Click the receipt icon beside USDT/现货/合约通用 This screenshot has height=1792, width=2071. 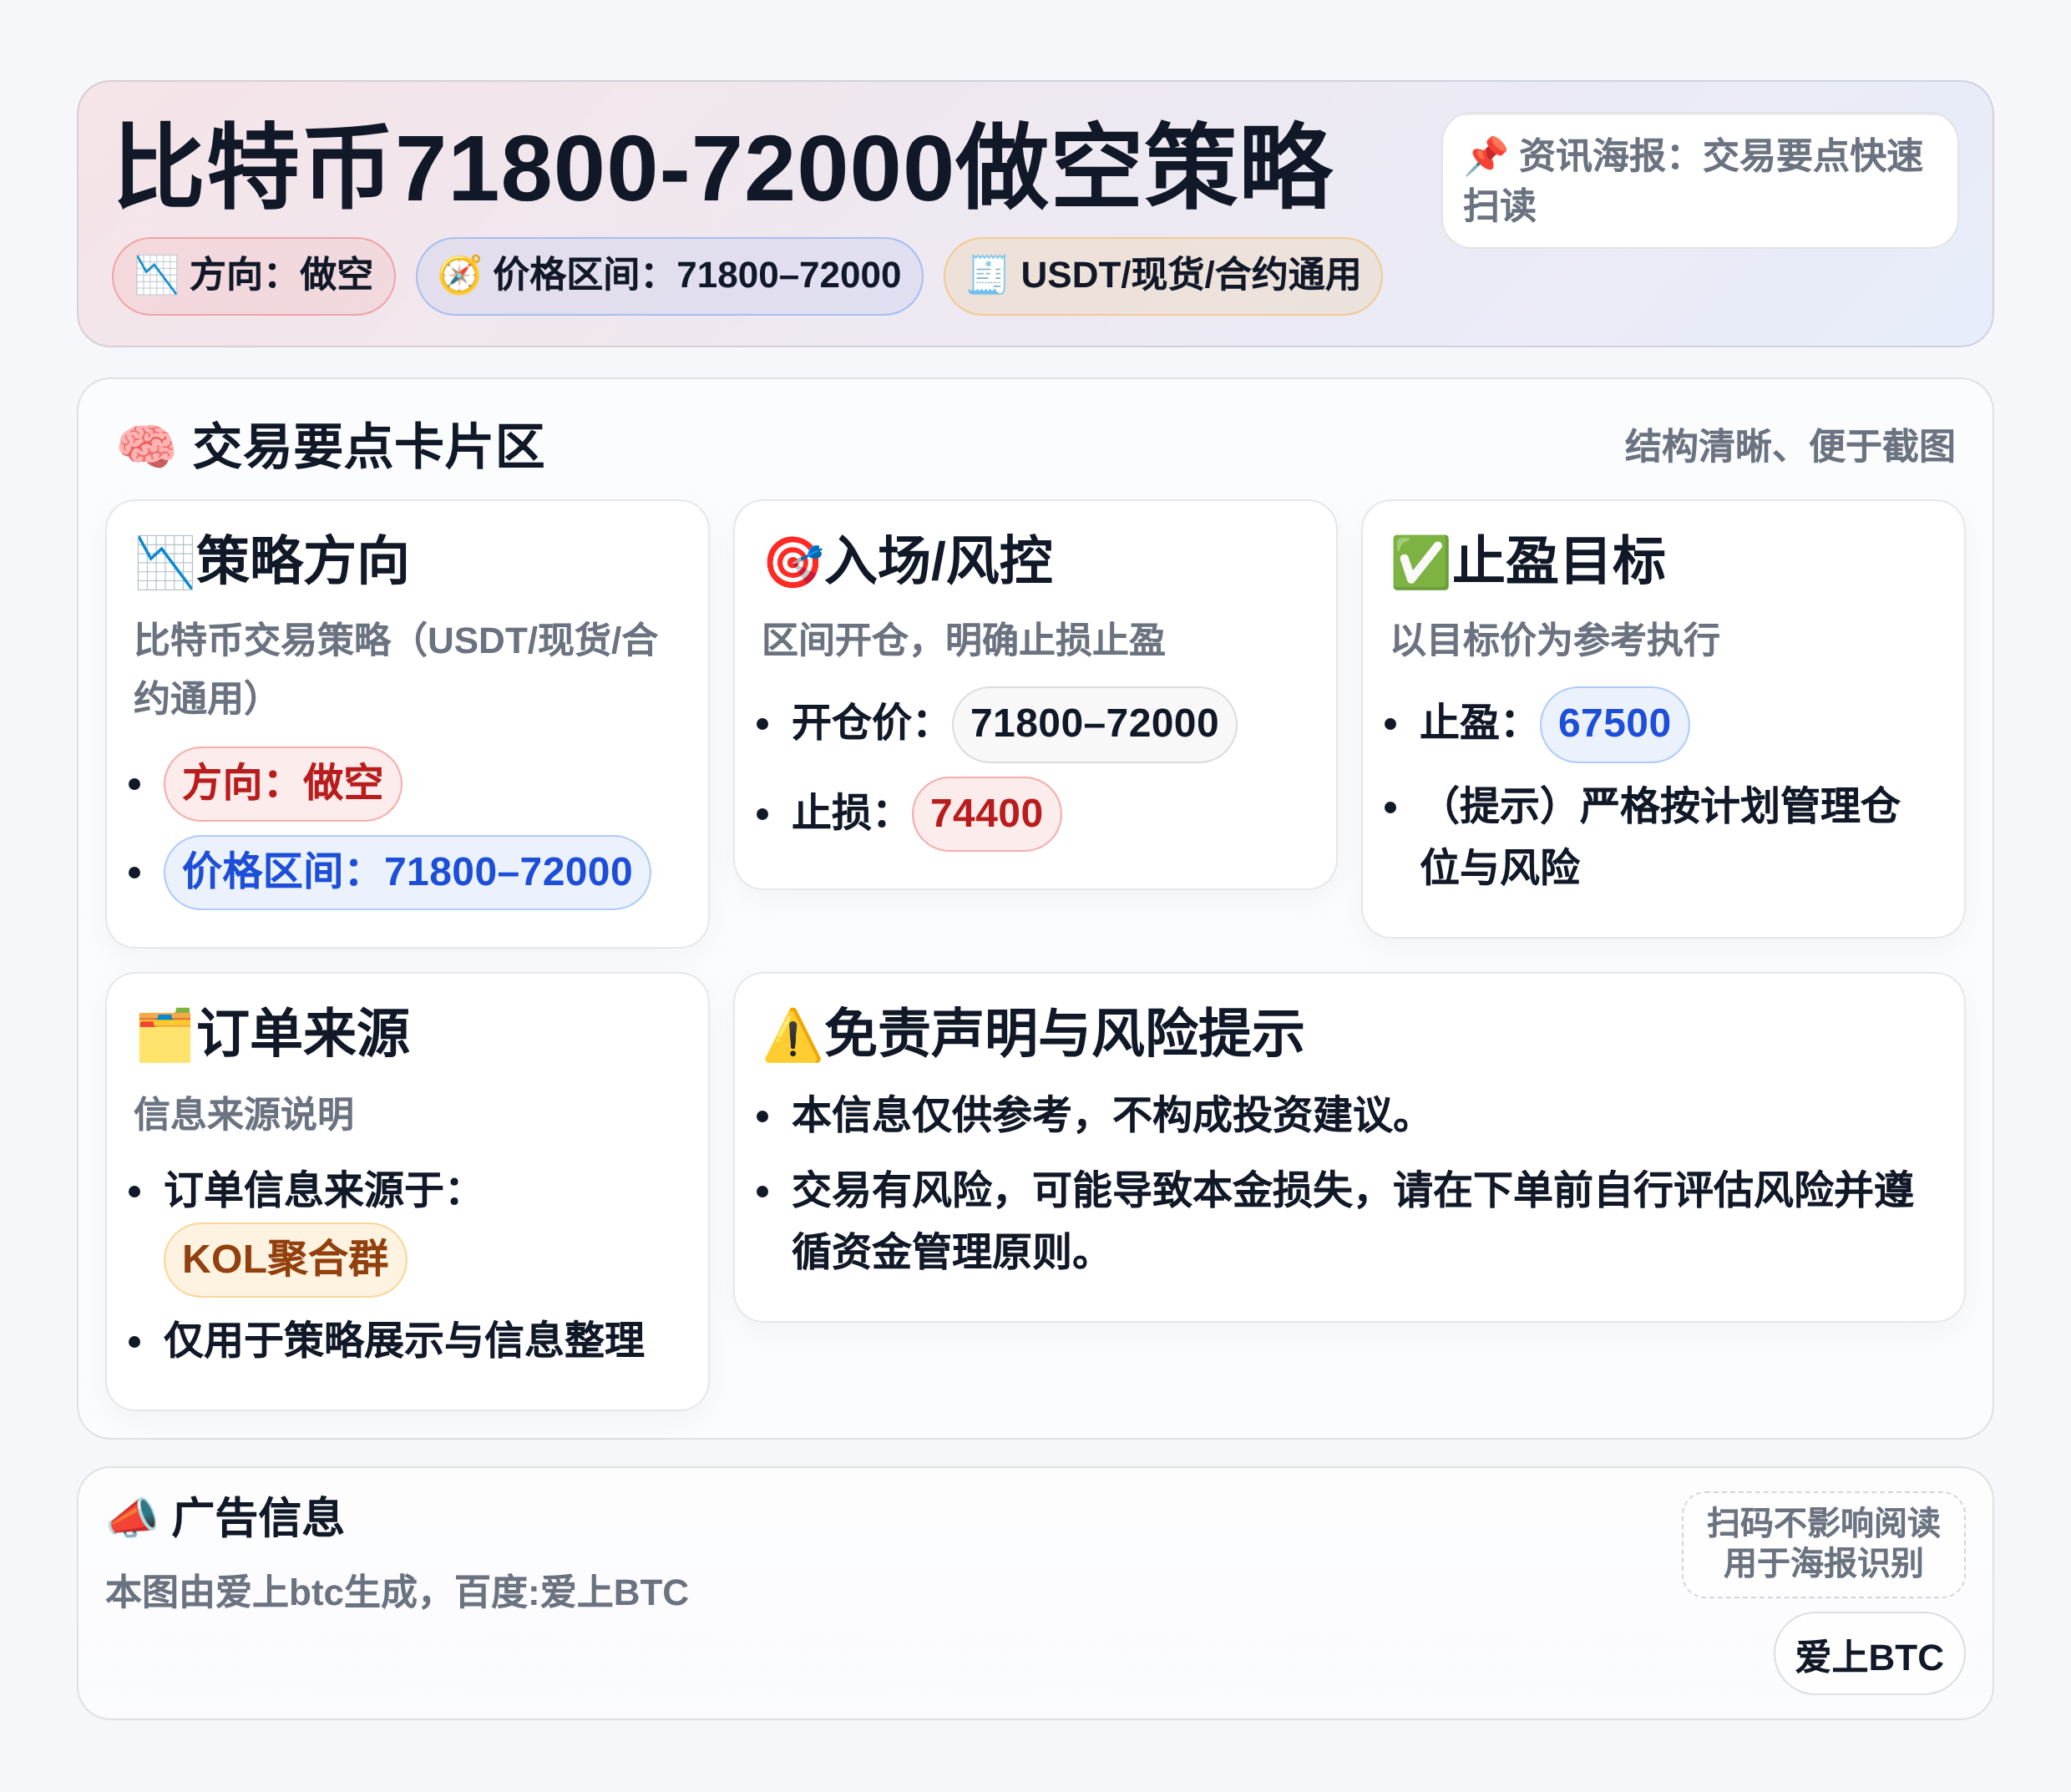pyautogui.click(x=987, y=275)
